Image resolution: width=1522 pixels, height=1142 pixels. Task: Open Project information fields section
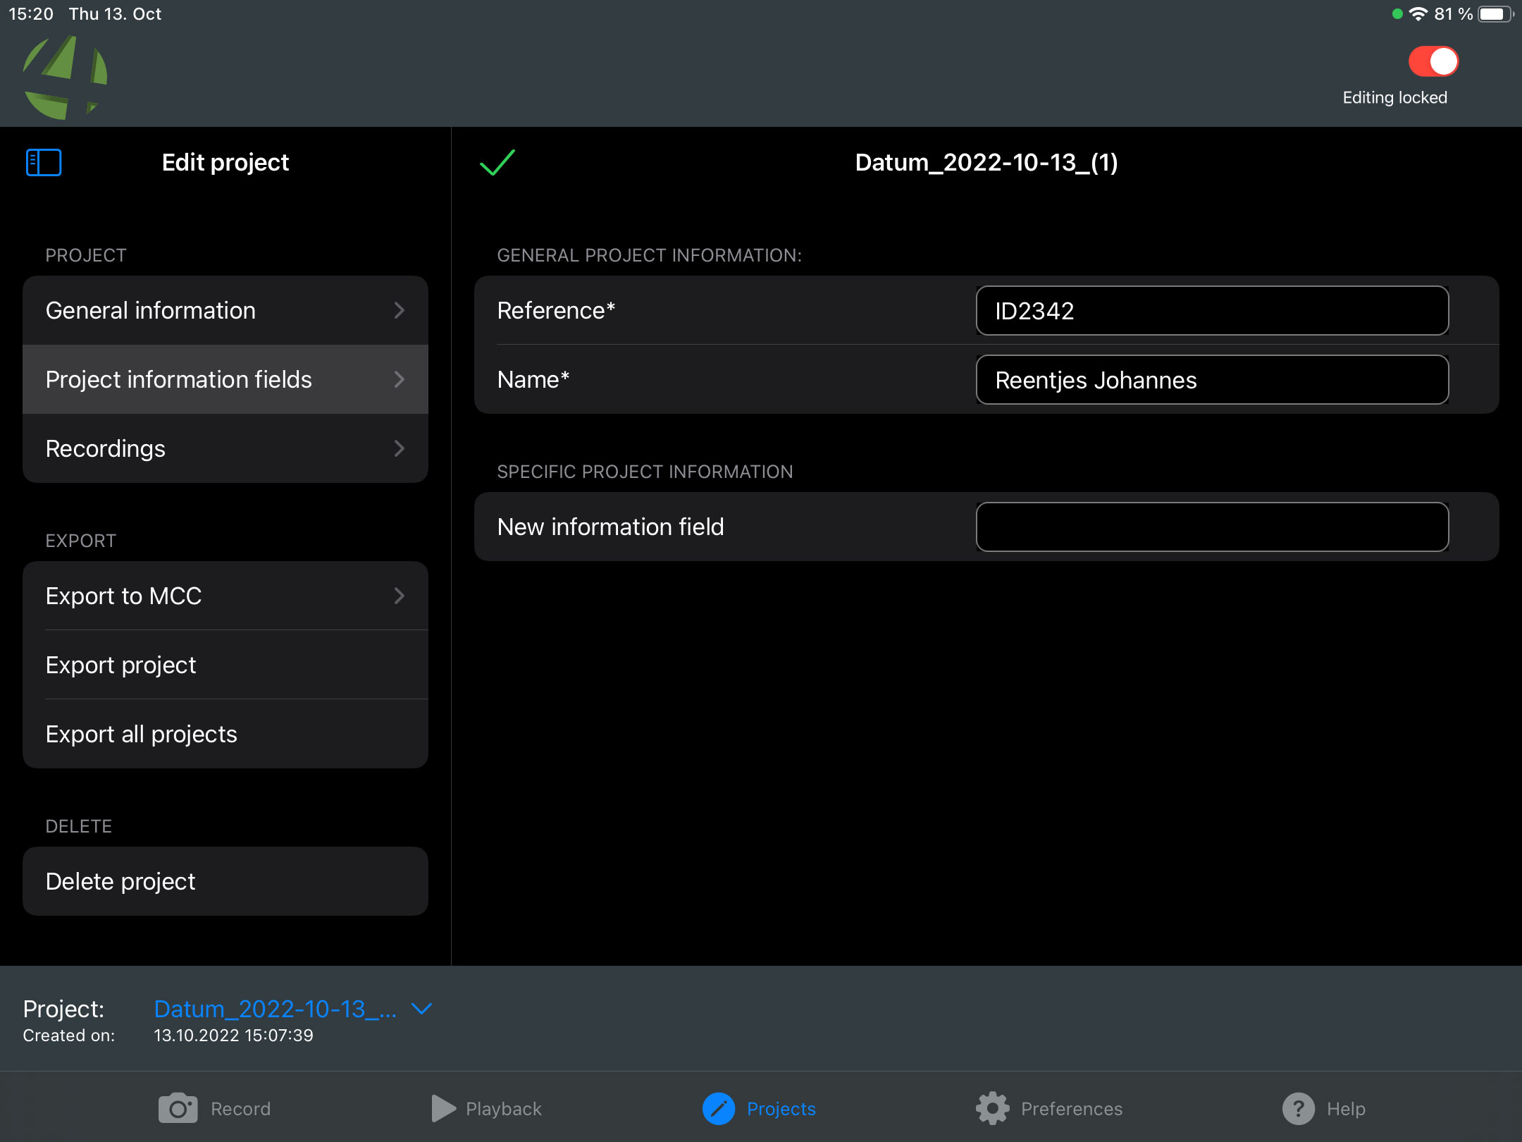coord(225,379)
